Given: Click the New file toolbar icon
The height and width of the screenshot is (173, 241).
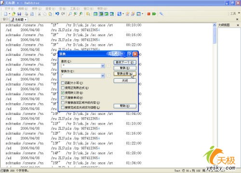Looking at the screenshot, I should click(6, 14).
